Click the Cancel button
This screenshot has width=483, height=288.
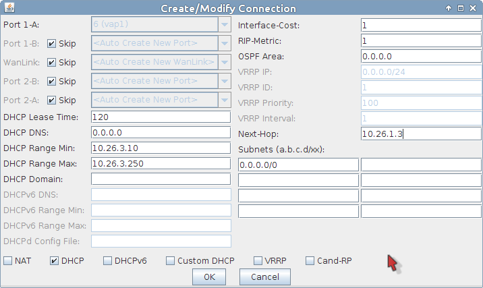point(264,277)
